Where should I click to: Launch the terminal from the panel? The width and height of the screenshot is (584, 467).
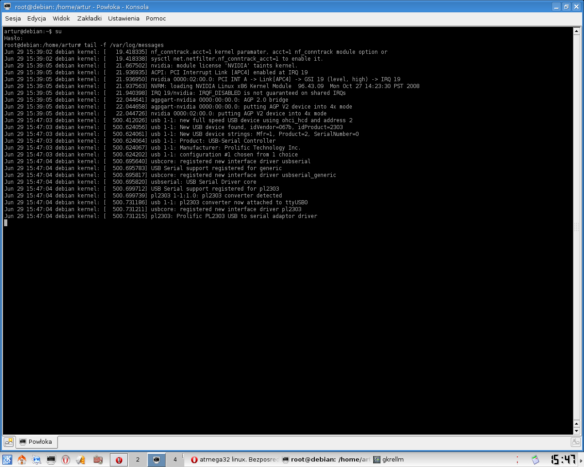(51, 460)
